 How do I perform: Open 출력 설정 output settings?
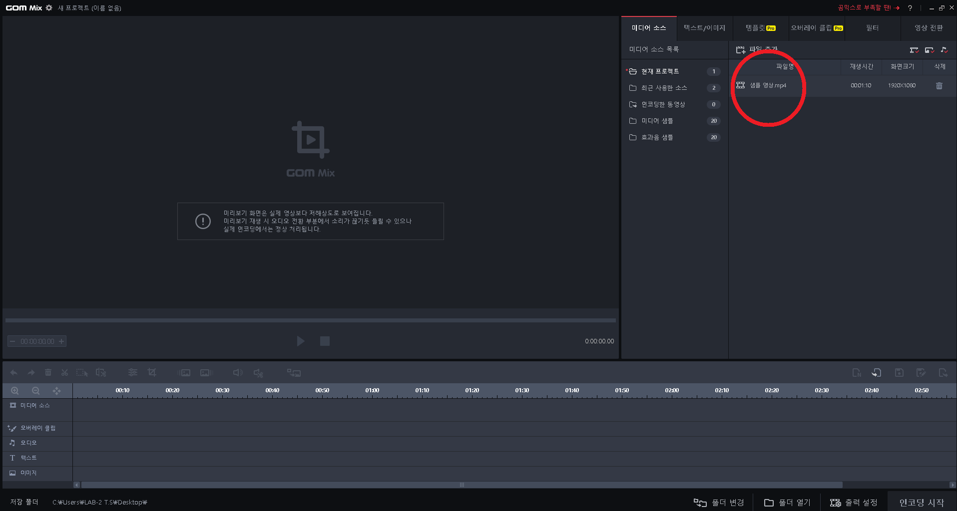854,503
